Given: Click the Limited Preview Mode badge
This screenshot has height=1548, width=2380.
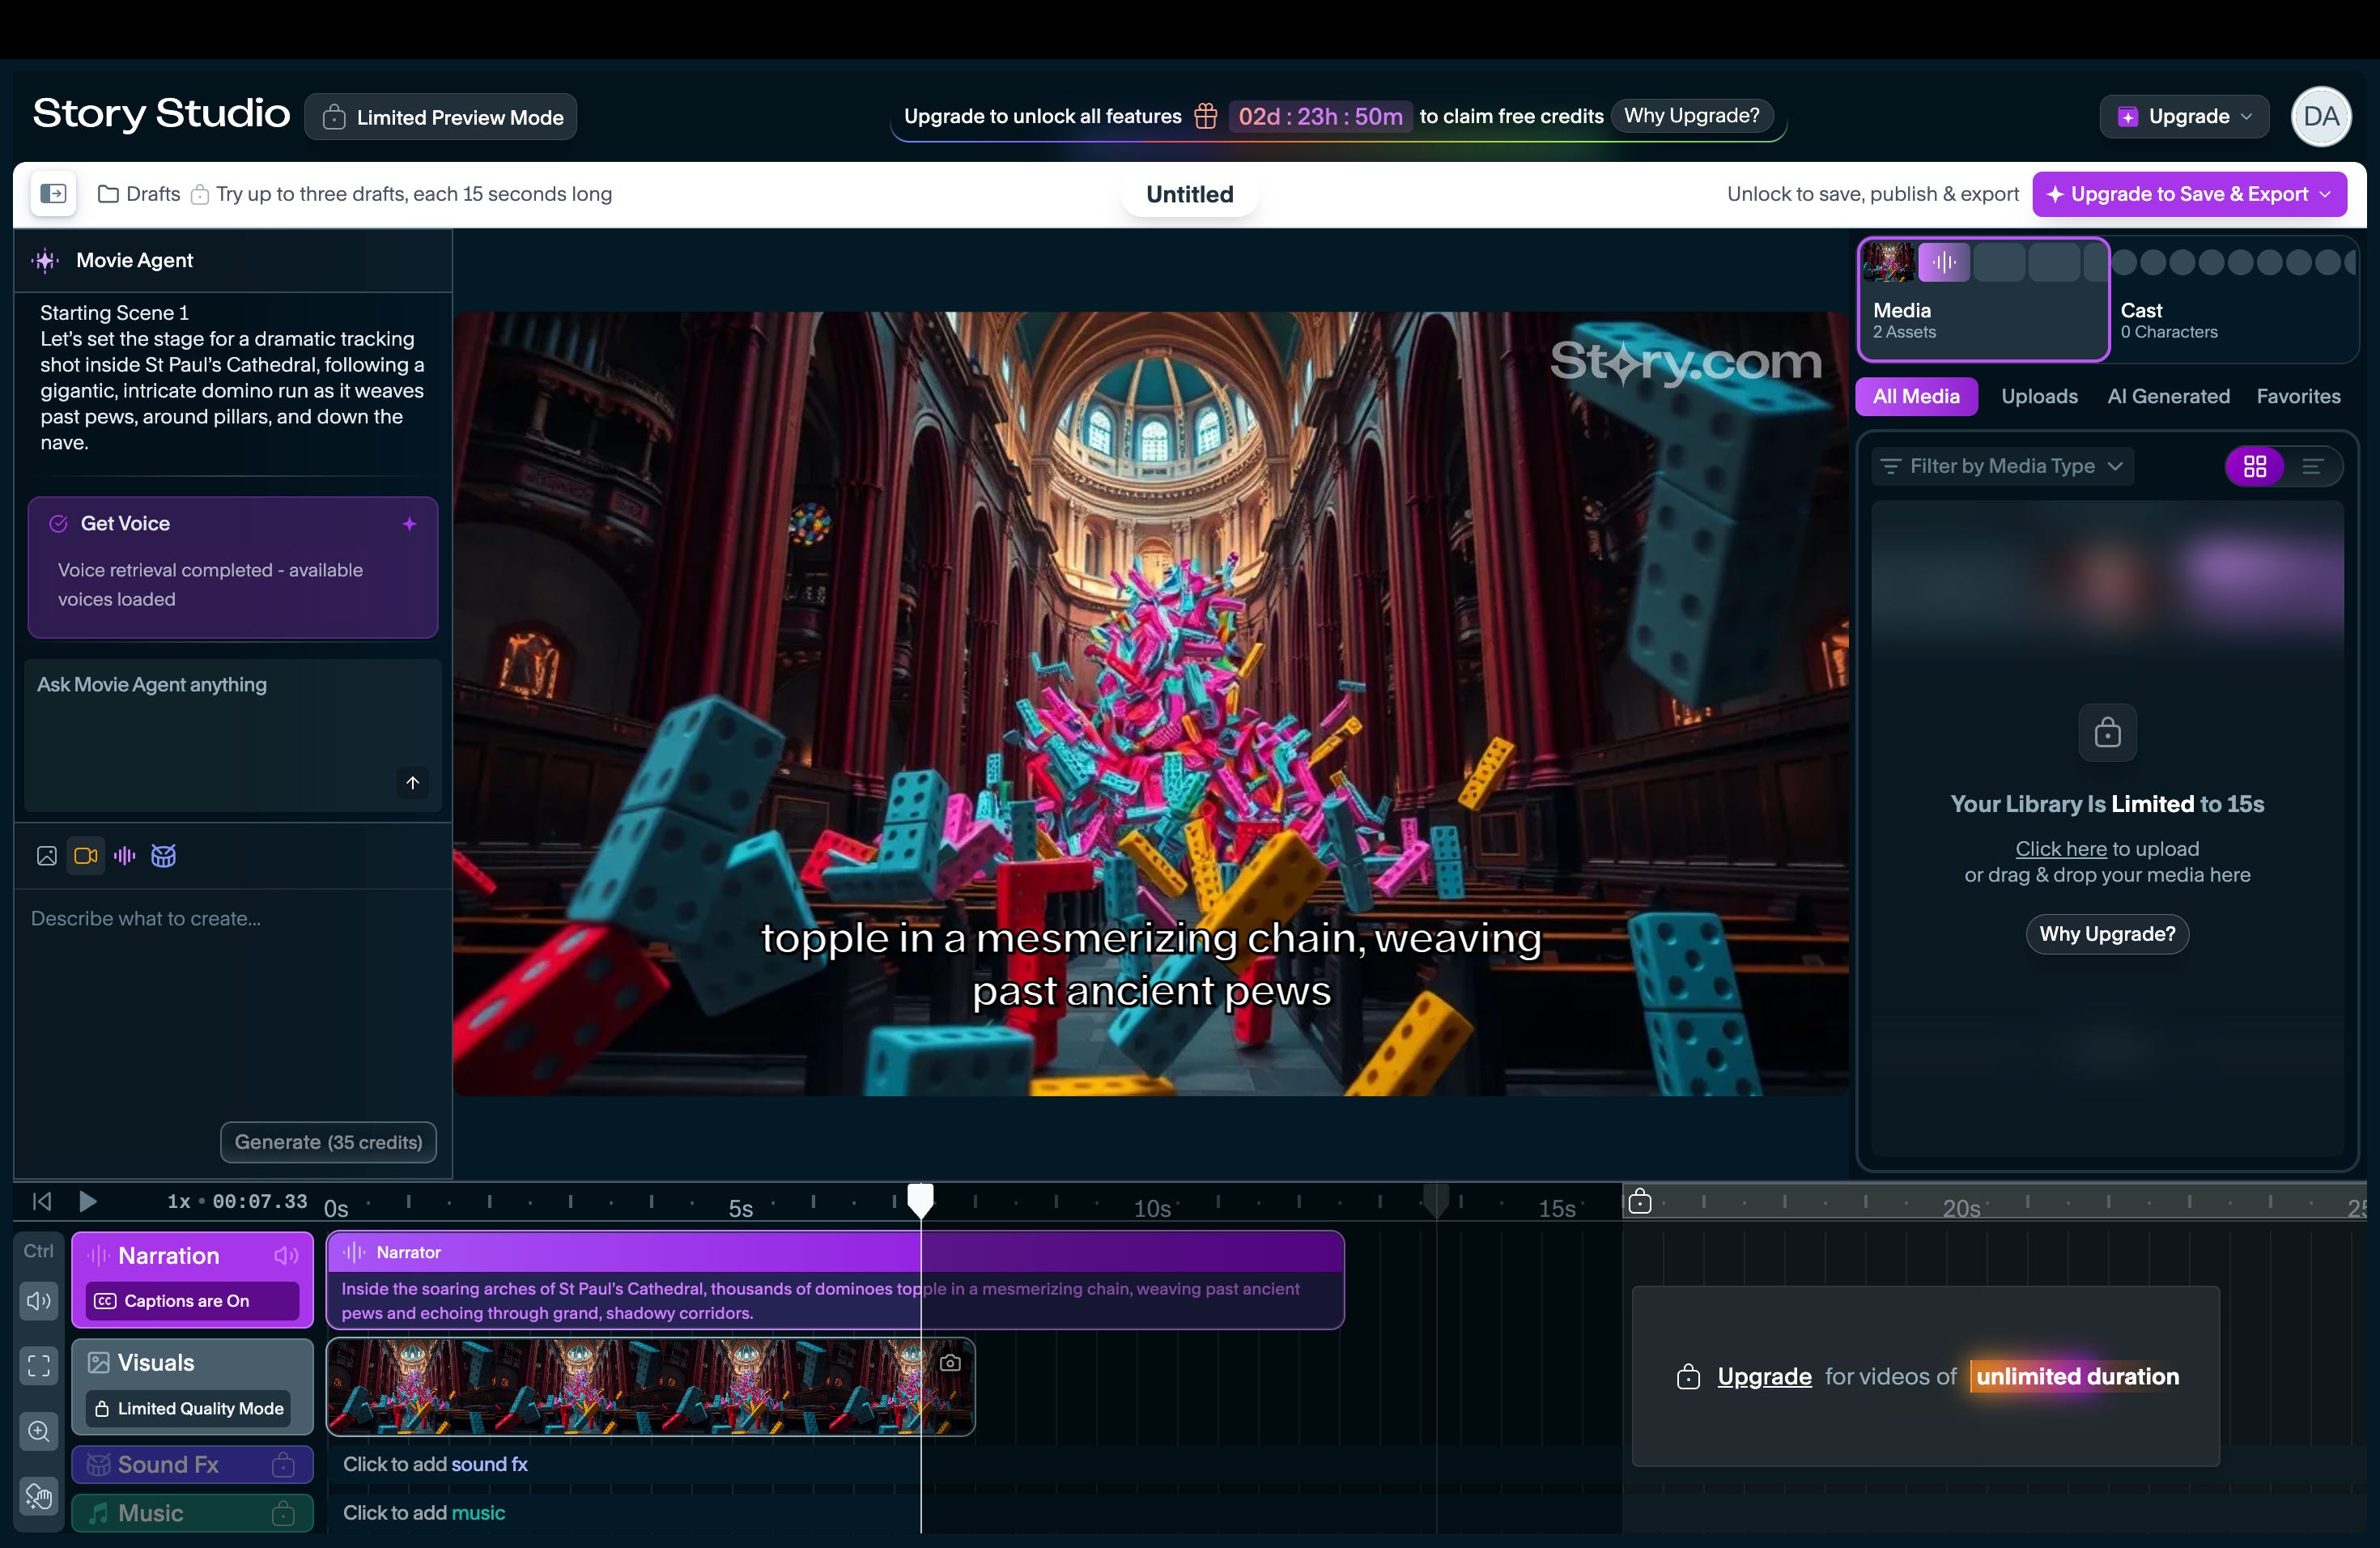Looking at the screenshot, I should (x=441, y=117).
